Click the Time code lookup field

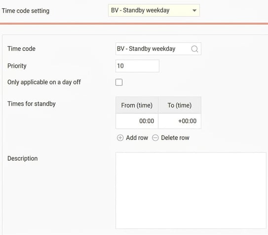[x=158, y=49]
